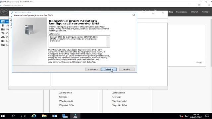This screenshot has height=119, width=212.
Task: Maximize the DNS Manager window
Action: click(x=153, y=13)
